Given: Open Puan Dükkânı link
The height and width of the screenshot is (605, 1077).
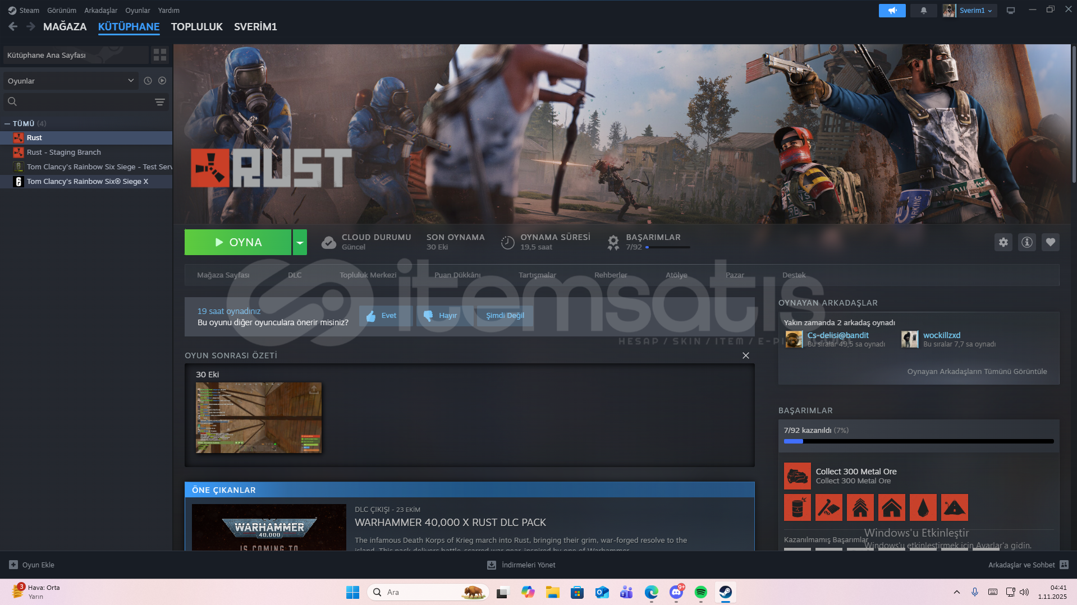Looking at the screenshot, I should [x=457, y=275].
